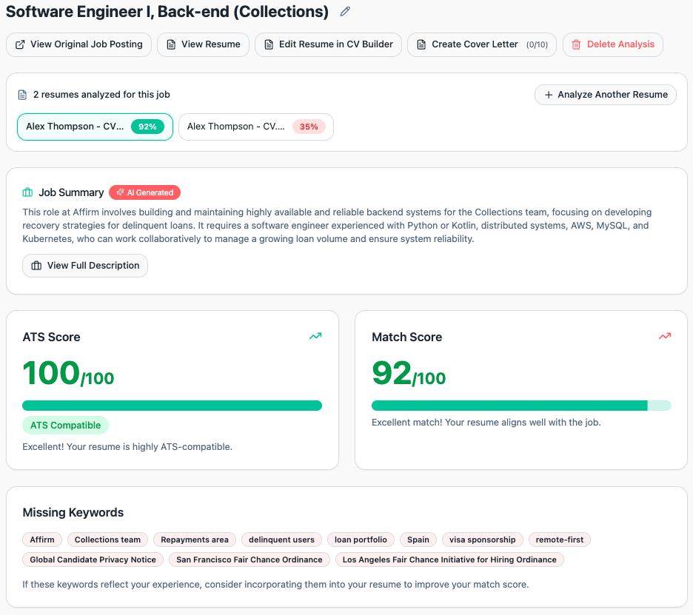Click the briefcase icon inside View Full Description
The image size is (693, 615).
(x=36, y=266)
